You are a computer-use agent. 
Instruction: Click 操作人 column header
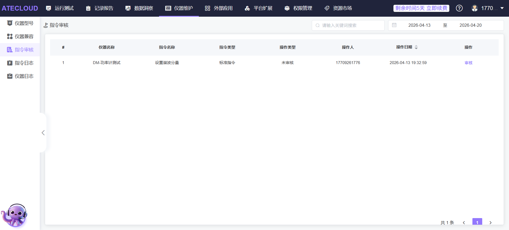pyautogui.click(x=348, y=47)
